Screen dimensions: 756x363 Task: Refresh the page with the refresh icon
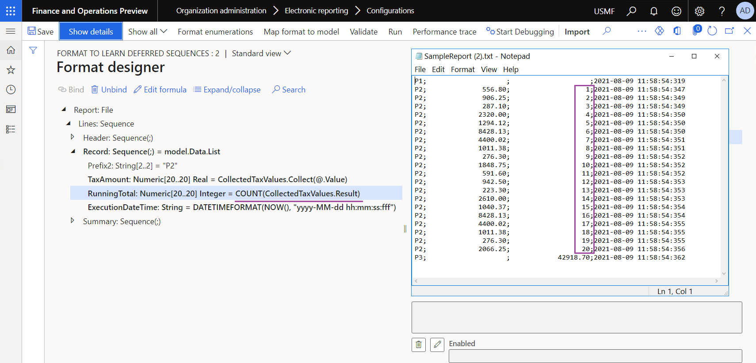[x=712, y=31]
